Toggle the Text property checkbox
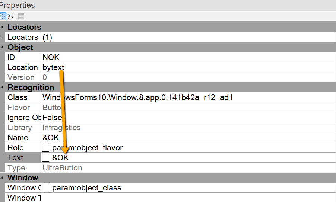The height and width of the screenshot is (202, 336). pos(45,158)
